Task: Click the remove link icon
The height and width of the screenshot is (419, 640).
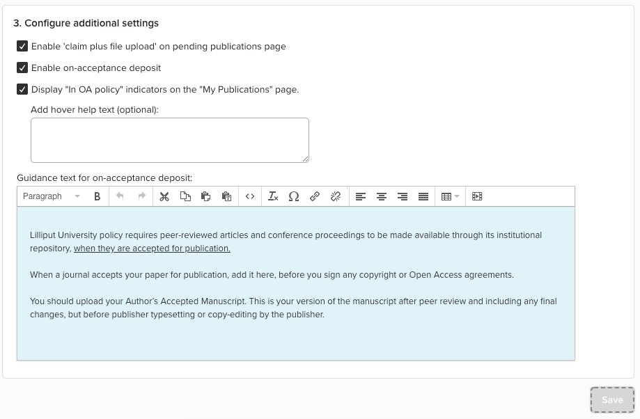Action: [x=336, y=196]
